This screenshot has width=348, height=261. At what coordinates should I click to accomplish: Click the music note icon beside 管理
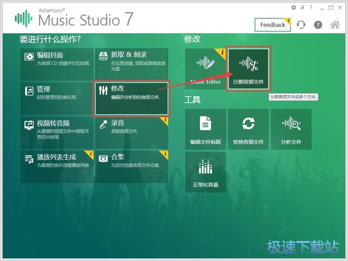[x=29, y=91]
